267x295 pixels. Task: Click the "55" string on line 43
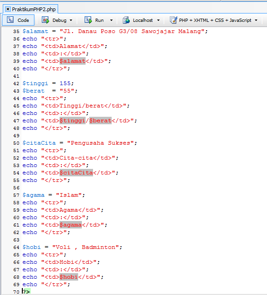(x=67, y=91)
